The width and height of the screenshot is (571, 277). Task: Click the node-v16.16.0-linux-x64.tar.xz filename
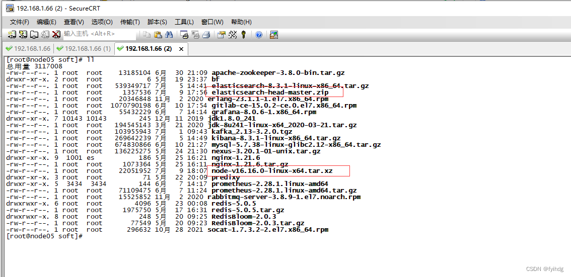pyautogui.click(x=272, y=171)
